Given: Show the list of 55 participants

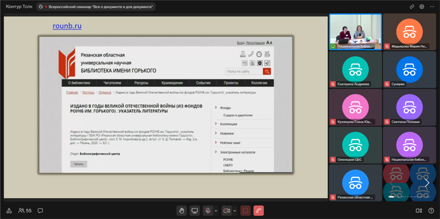Looking at the screenshot, I should [x=25, y=210].
